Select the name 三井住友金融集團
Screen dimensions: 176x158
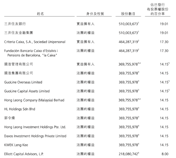click(18, 33)
